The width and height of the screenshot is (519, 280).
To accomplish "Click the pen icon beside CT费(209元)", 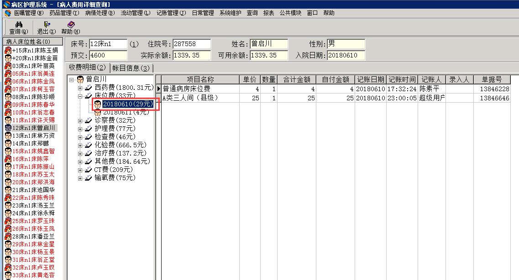I will click(89, 170).
